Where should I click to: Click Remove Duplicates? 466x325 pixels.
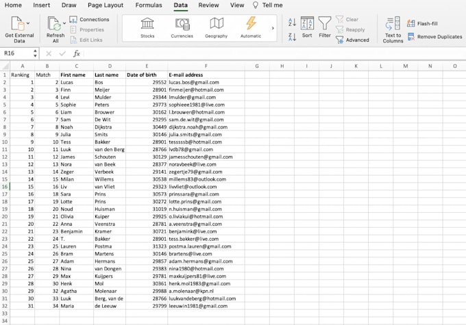434,37
